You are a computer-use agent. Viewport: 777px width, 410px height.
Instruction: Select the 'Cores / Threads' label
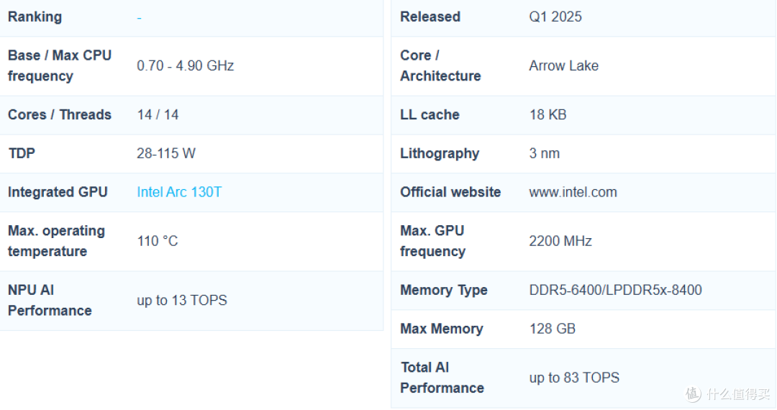60,115
